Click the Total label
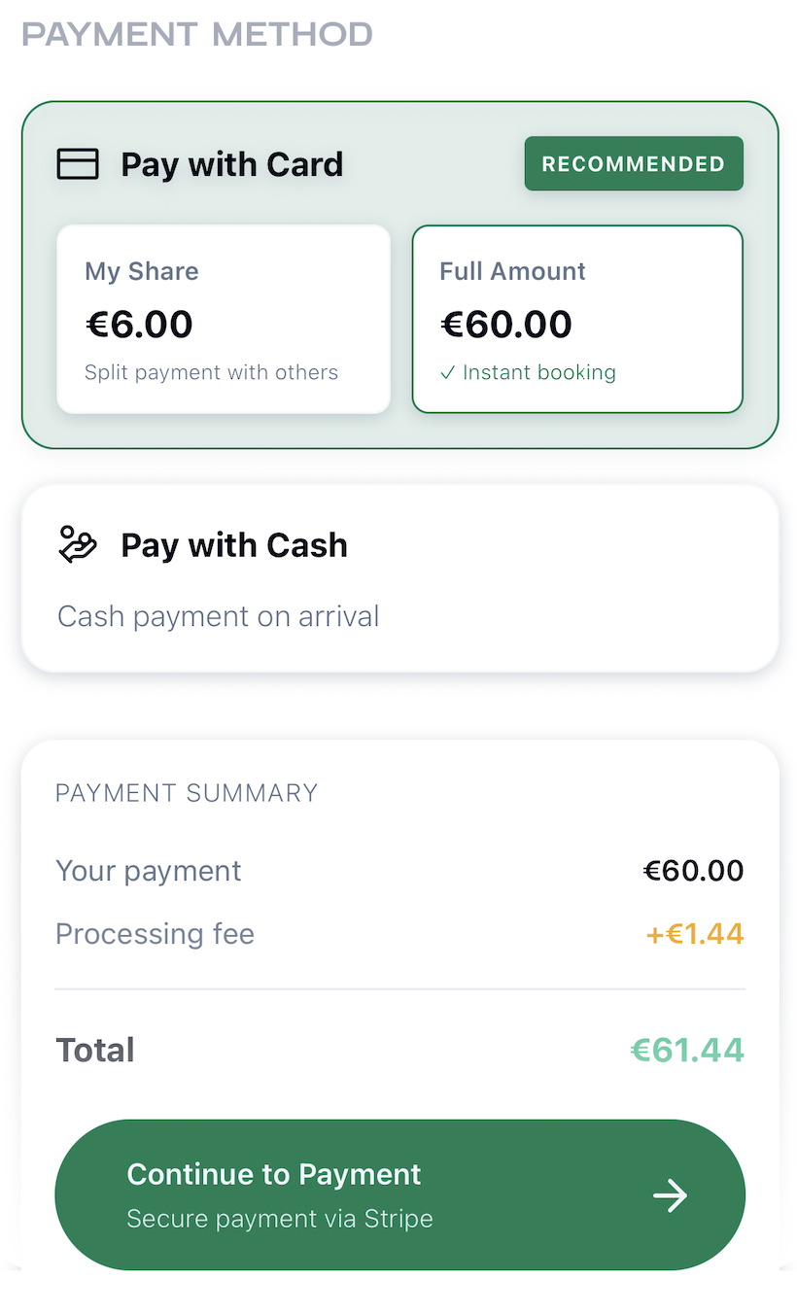Viewport: 797px width, 1314px height. point(95,1051)
